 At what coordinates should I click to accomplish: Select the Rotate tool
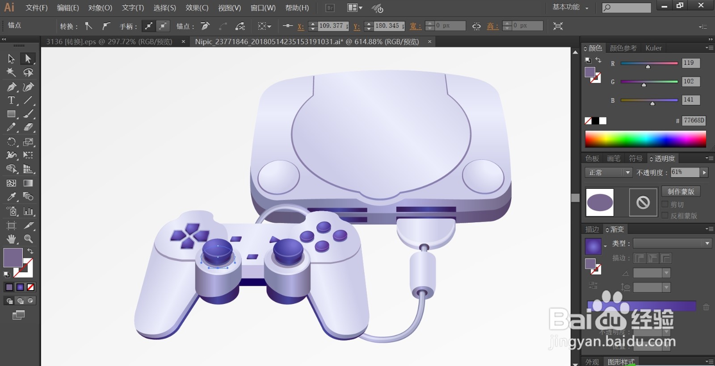point(11,141)
